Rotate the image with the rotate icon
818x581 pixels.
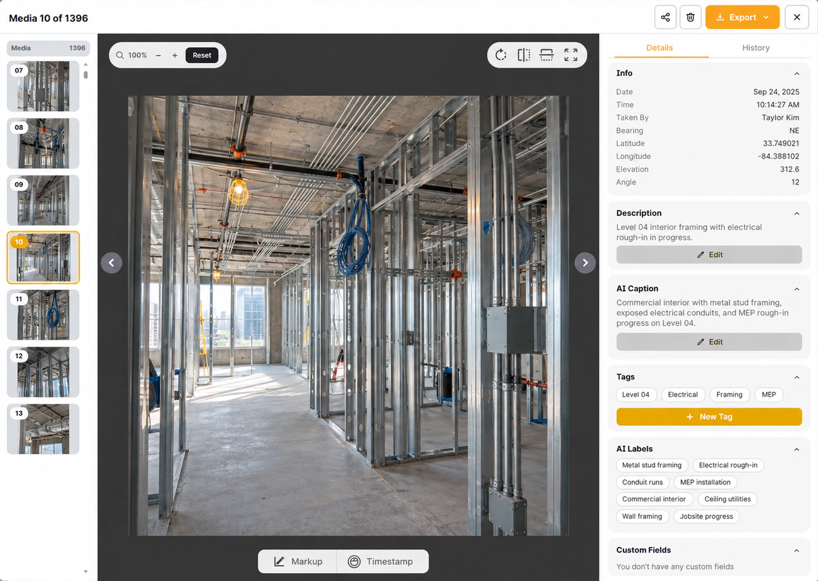click(500, 55)
